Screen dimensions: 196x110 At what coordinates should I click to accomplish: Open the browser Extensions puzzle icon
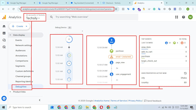pos(180,9)
